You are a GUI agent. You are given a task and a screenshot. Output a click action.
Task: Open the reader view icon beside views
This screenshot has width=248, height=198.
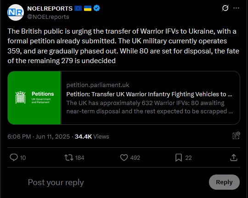[x=236, y=136]
